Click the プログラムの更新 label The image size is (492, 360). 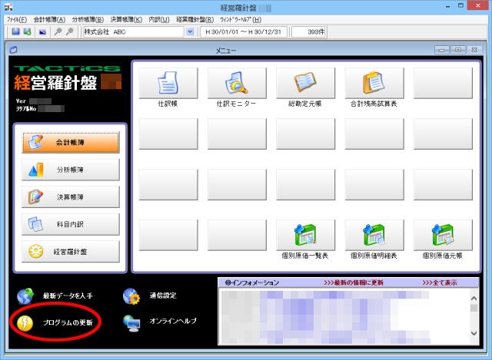point(68,322)
